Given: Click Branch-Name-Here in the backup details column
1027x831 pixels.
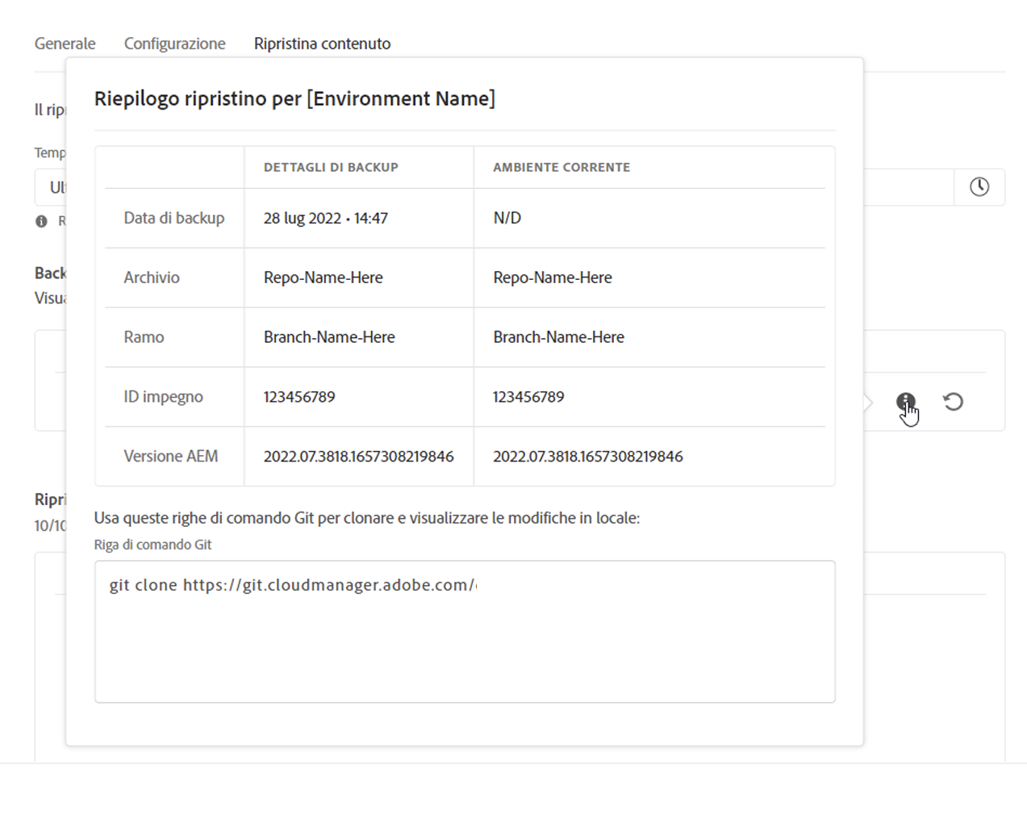Looking at the screenshot, I should coord(329,337).
